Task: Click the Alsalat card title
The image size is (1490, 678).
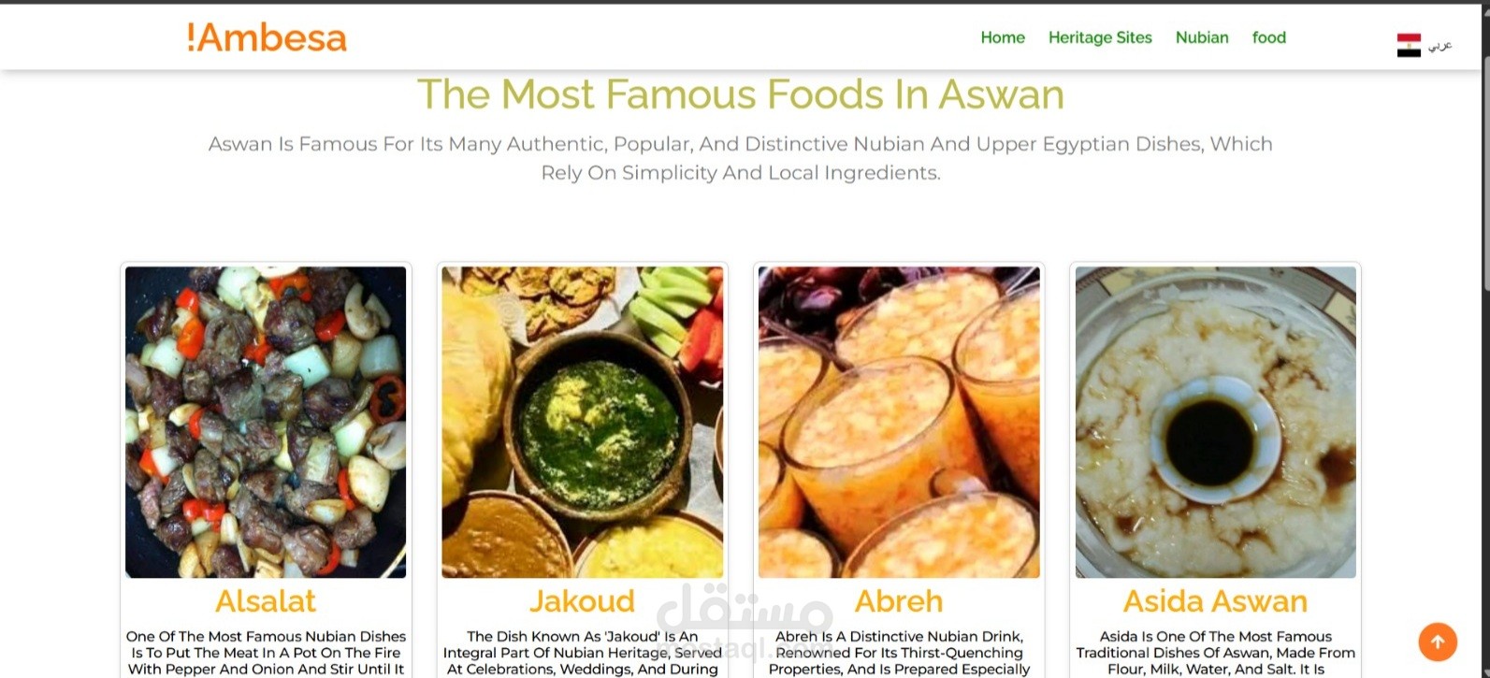Action: point(266,601)
